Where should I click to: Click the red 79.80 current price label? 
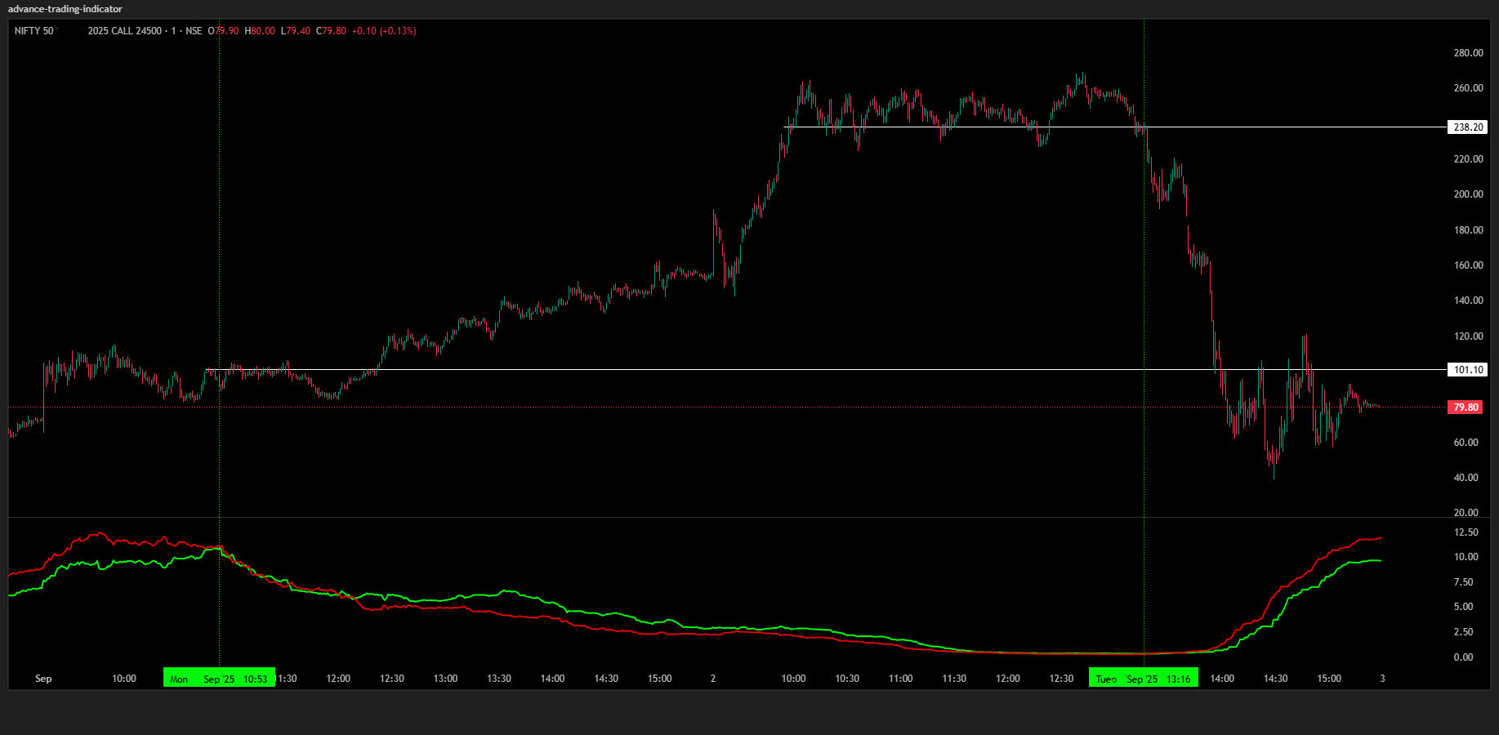(x=1465, y=407)
